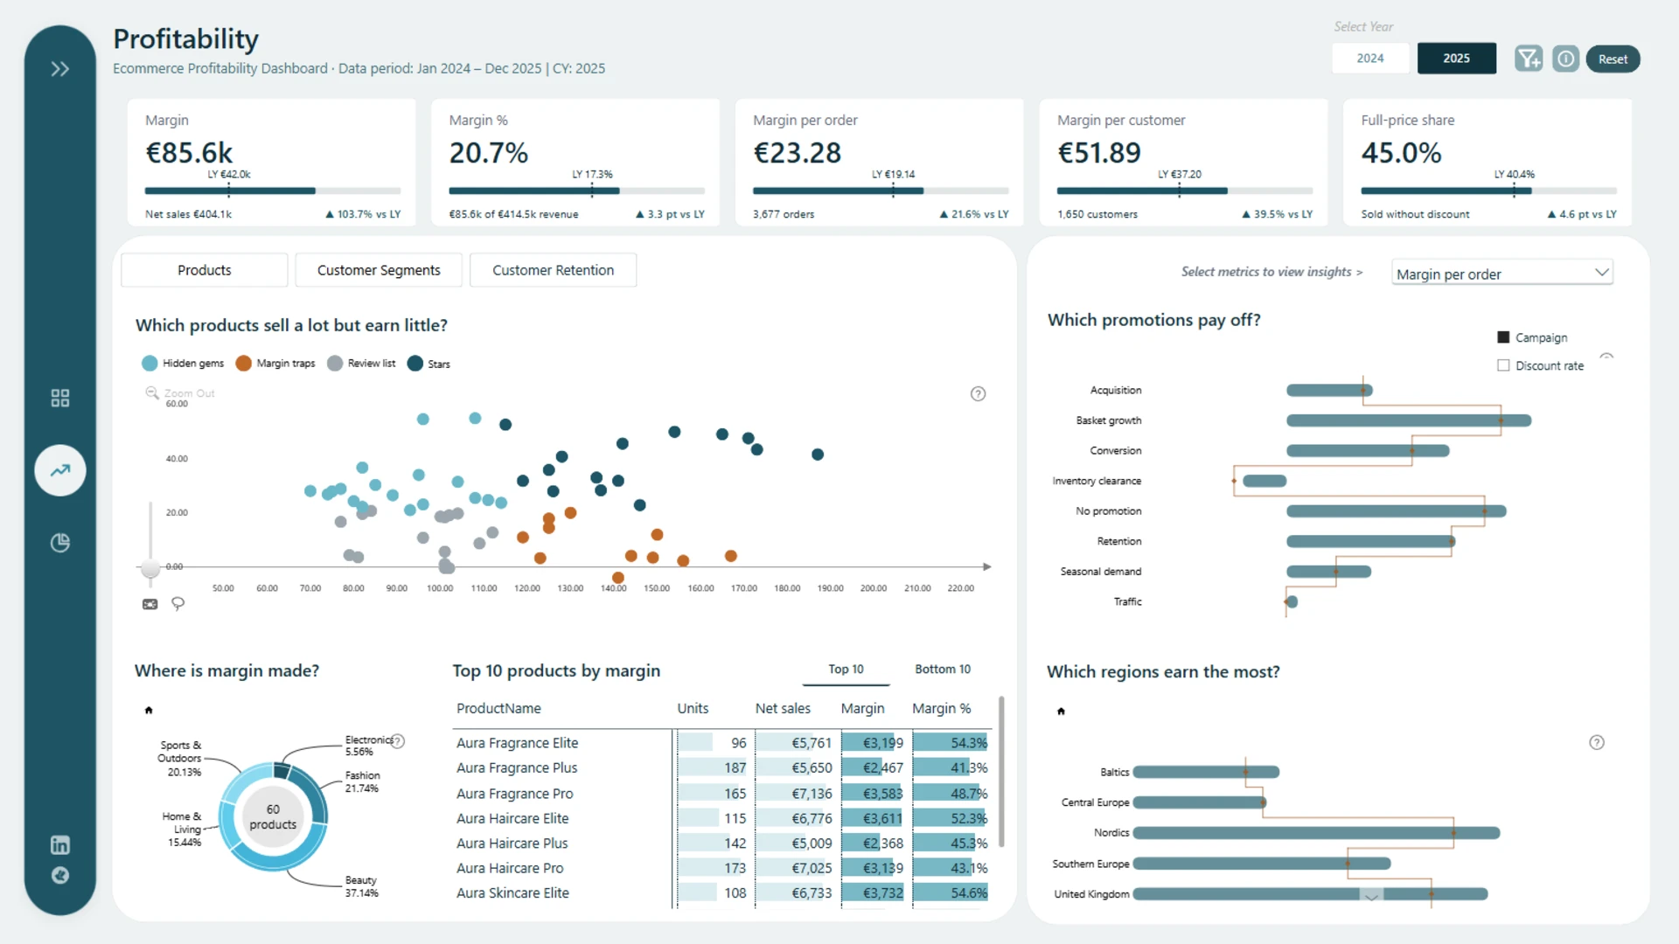Switch to the Bottom 10 tab

943,669
